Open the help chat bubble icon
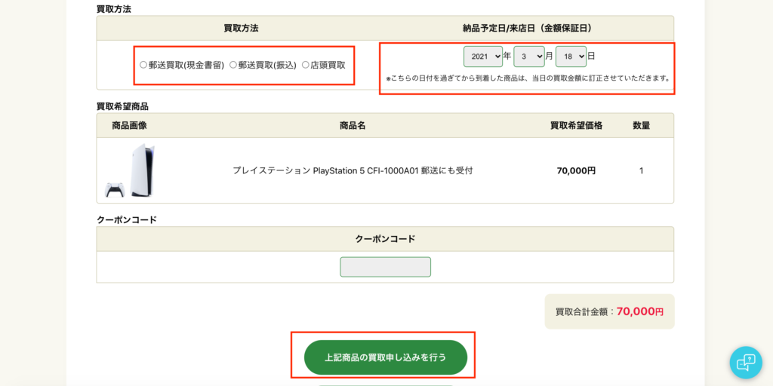Screen dimensions: 773x386 [745, 363]
